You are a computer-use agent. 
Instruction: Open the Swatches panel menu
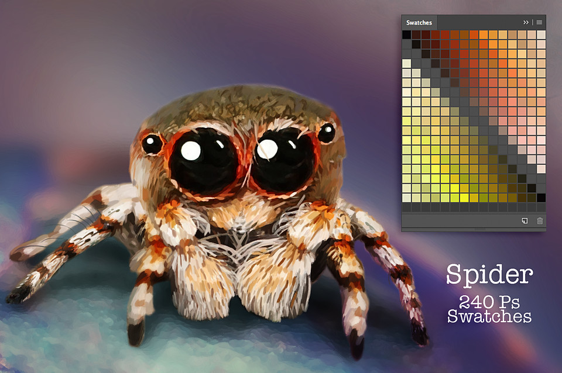(539, 22)
